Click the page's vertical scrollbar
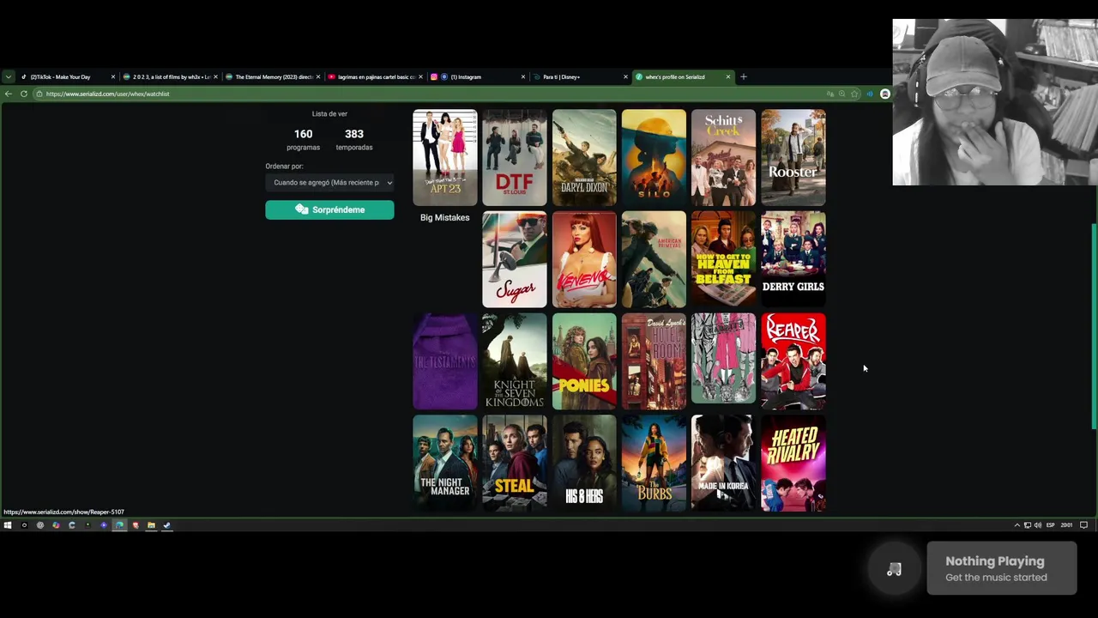1098x618 pixels. [x=1094, y=326]
